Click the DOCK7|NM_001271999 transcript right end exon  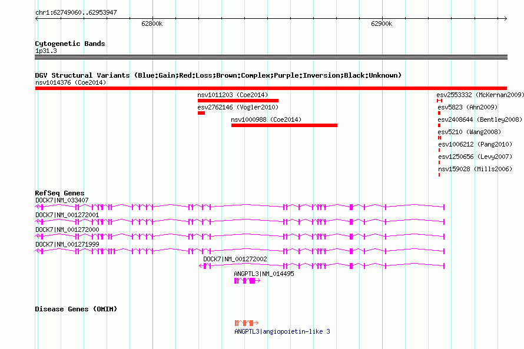click(444, 251)
